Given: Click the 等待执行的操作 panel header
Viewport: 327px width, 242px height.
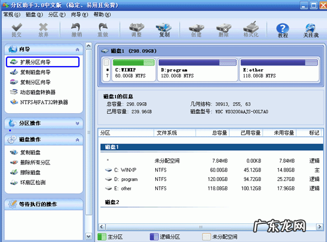Looking at the screenshot, I should coord(43,204).
